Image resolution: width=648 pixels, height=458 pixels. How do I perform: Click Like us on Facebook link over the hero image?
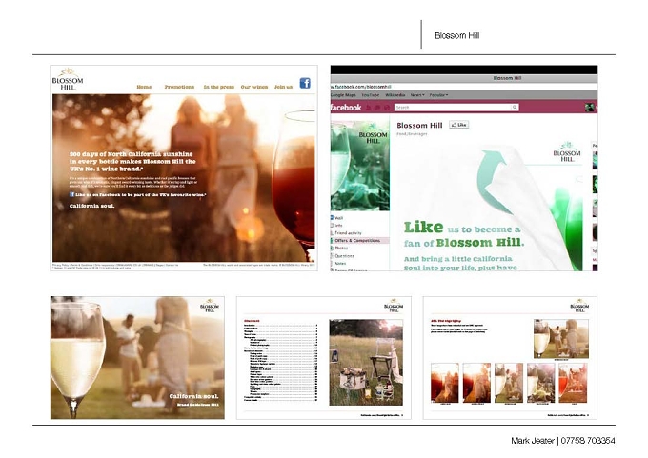tap(137, 194)
